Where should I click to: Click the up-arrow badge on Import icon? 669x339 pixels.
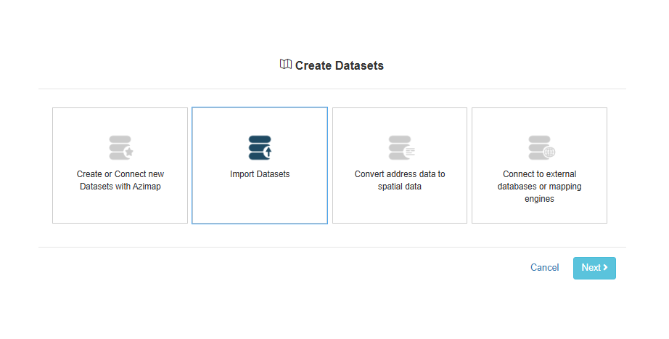[268, 152]
